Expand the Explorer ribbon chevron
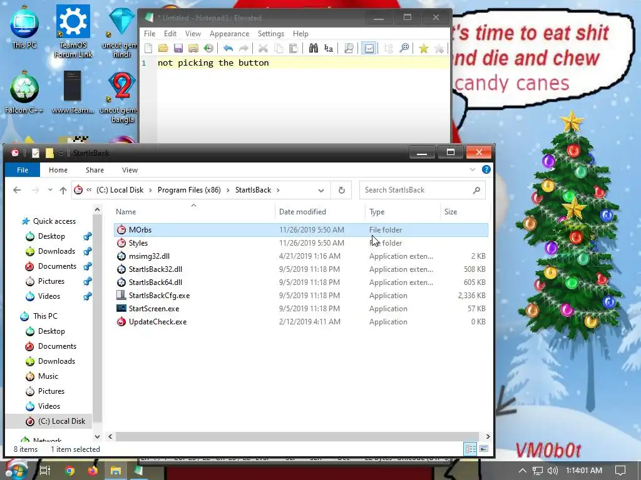This screenshot has height=480, width=641. click(x=473, y=169)
